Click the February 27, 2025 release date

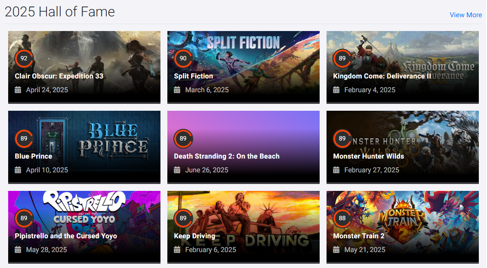[x=372, y=170]
